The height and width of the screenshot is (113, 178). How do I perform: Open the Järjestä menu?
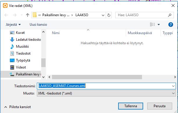coord(13,25)
